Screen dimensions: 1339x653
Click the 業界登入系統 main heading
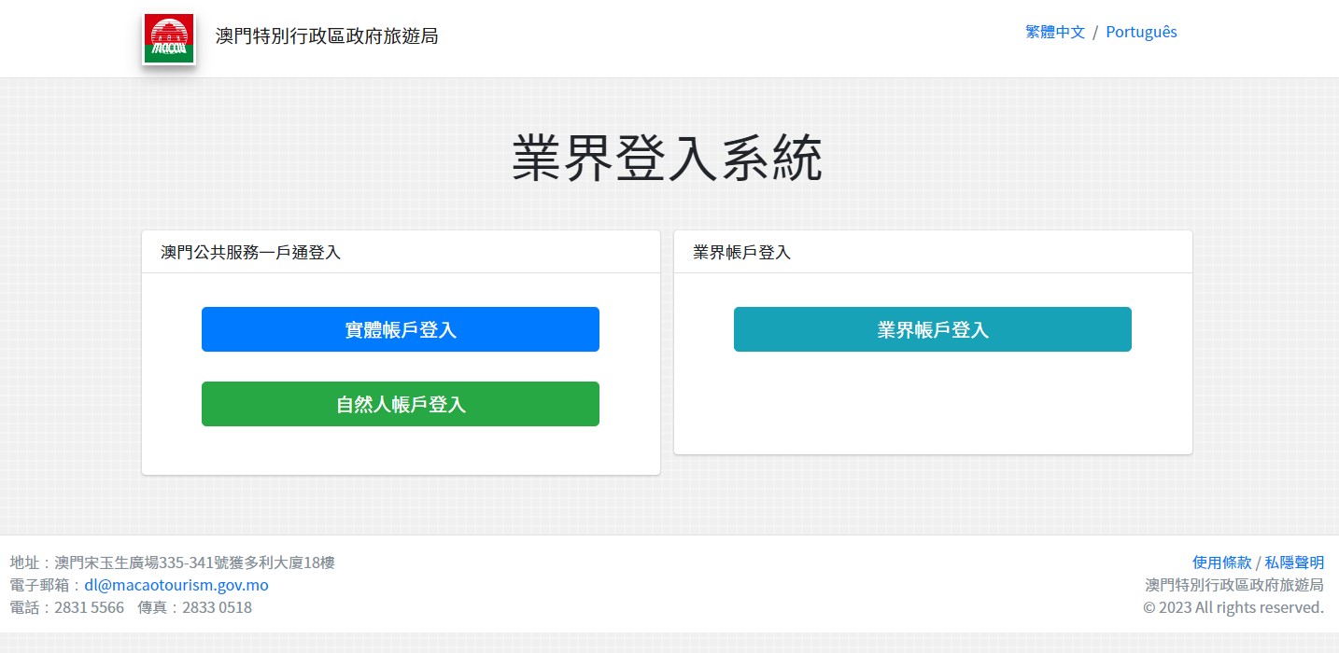click(x=668, y=160)
